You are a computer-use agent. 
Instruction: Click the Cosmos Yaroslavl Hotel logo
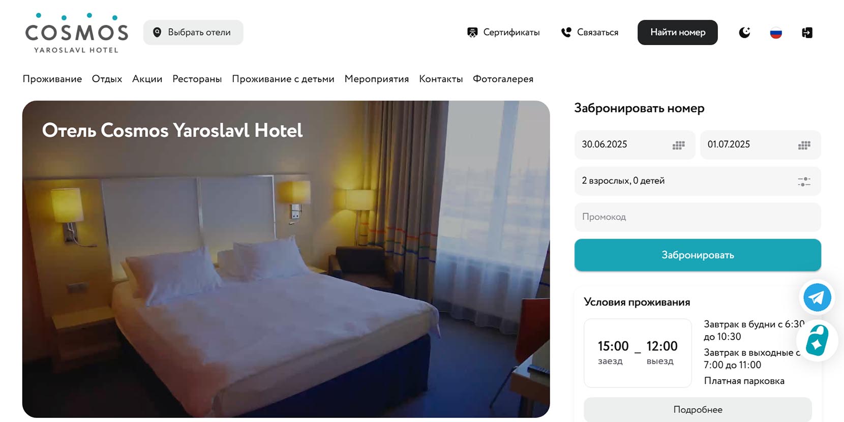[76, 33]
